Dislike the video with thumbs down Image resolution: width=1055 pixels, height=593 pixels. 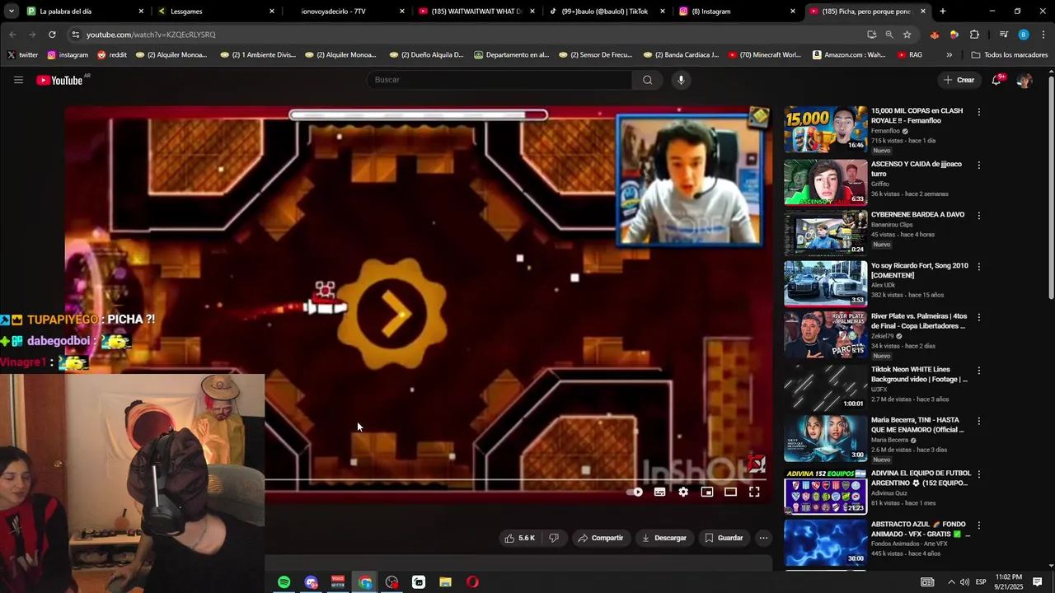[x=554, y=538]
